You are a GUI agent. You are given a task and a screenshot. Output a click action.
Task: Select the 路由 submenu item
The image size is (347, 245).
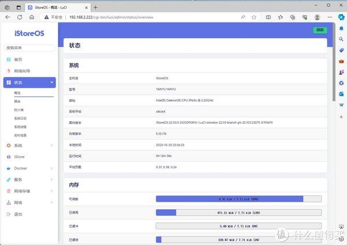pos(17,101)
